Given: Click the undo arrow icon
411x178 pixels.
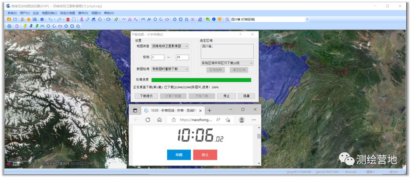Looking at the screenshot, I should coord(50,19).
